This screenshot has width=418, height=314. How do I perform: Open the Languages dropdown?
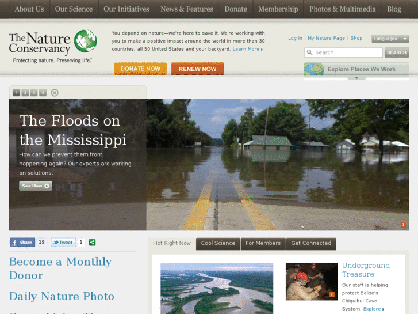coord(390,39)
